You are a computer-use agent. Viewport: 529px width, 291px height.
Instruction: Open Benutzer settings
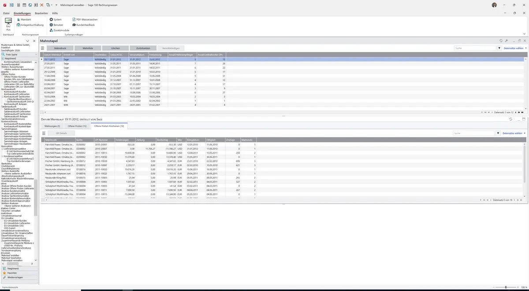pyautogui.click(x=56, y=25)
